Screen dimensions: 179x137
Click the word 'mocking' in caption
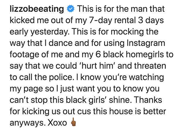[x=141, y=32]
